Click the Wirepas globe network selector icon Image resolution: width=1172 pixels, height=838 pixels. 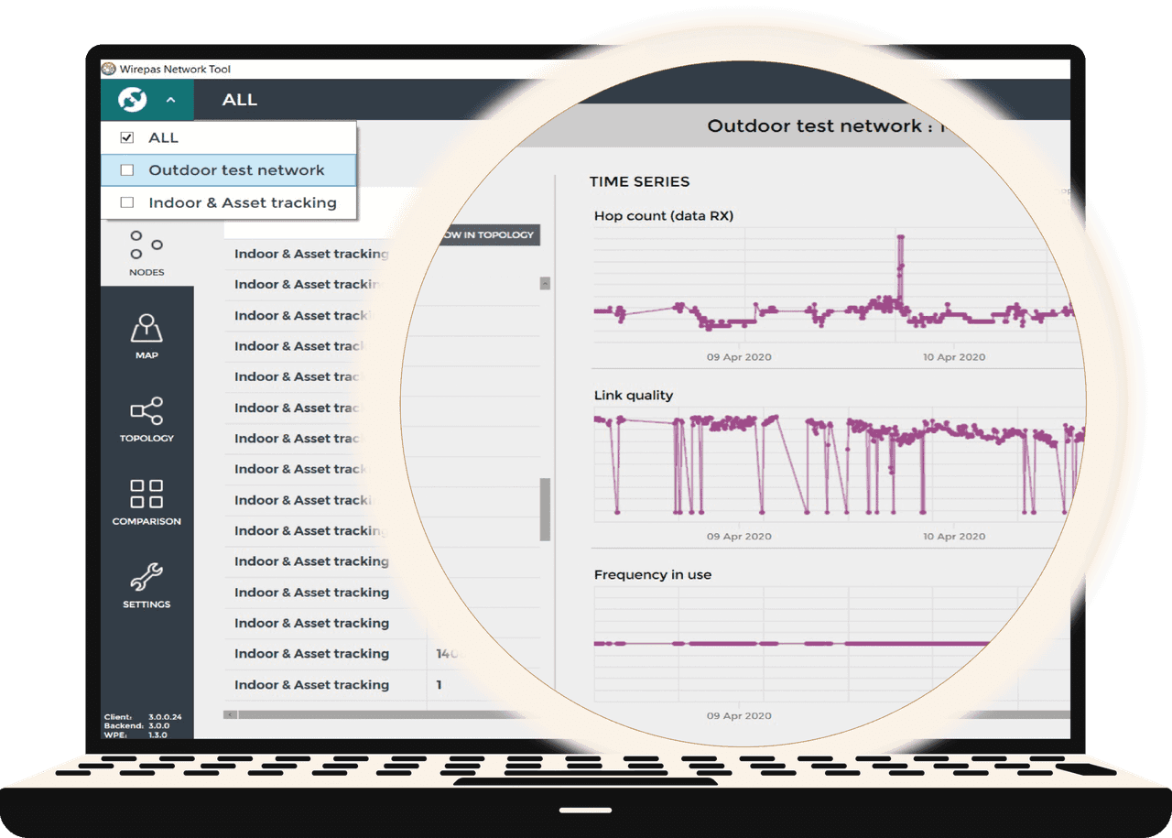click(131, 99)
